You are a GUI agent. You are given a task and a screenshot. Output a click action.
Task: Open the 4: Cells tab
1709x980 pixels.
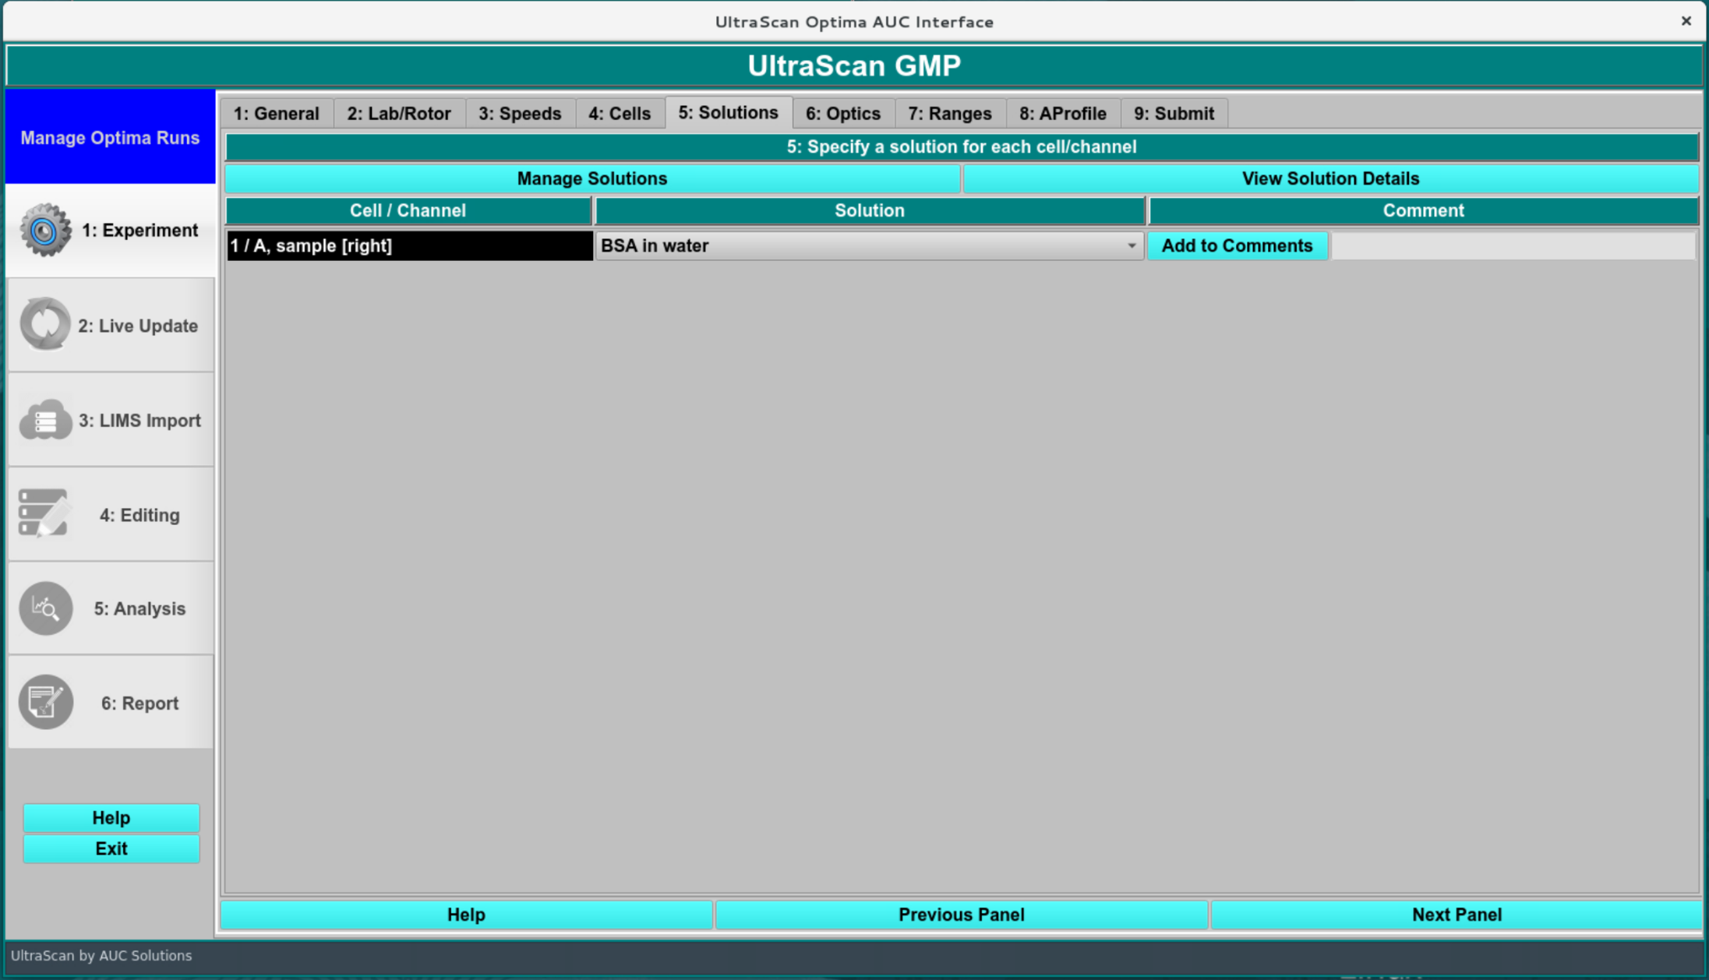(619, 114)
